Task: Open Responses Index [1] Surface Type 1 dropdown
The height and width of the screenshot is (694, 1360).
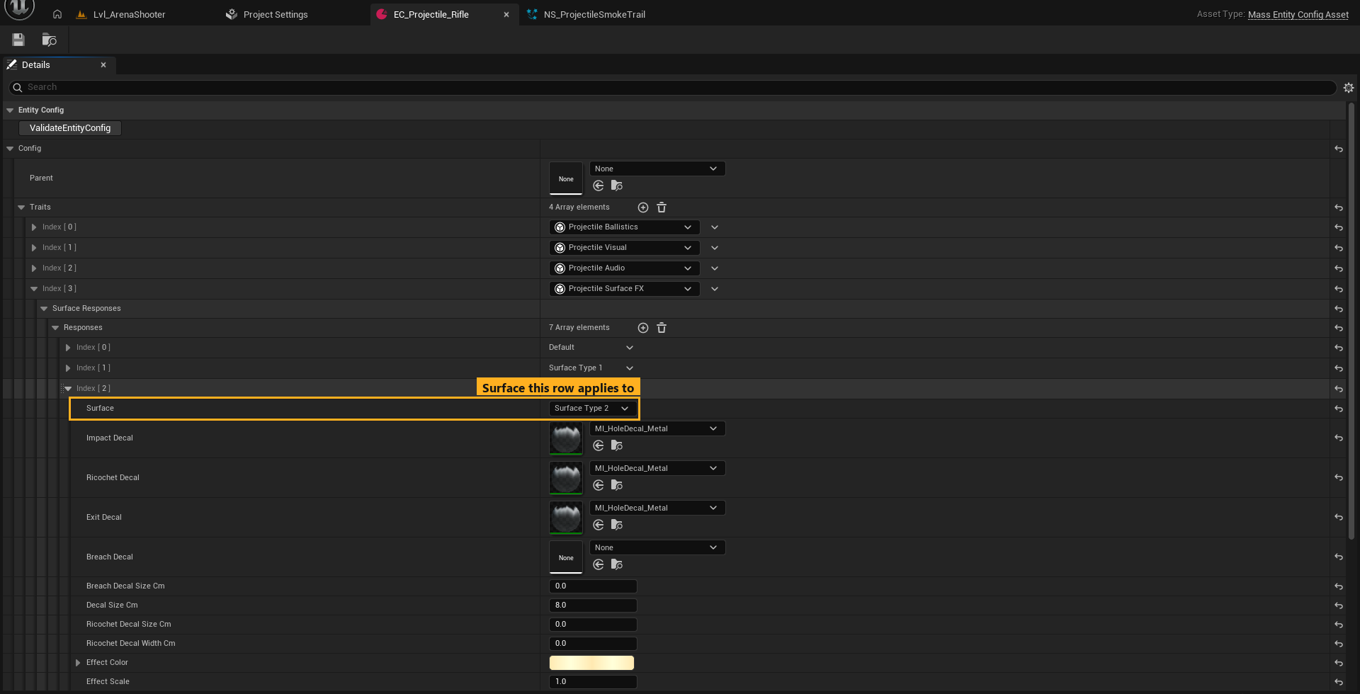Action: [x=591, y=368]
